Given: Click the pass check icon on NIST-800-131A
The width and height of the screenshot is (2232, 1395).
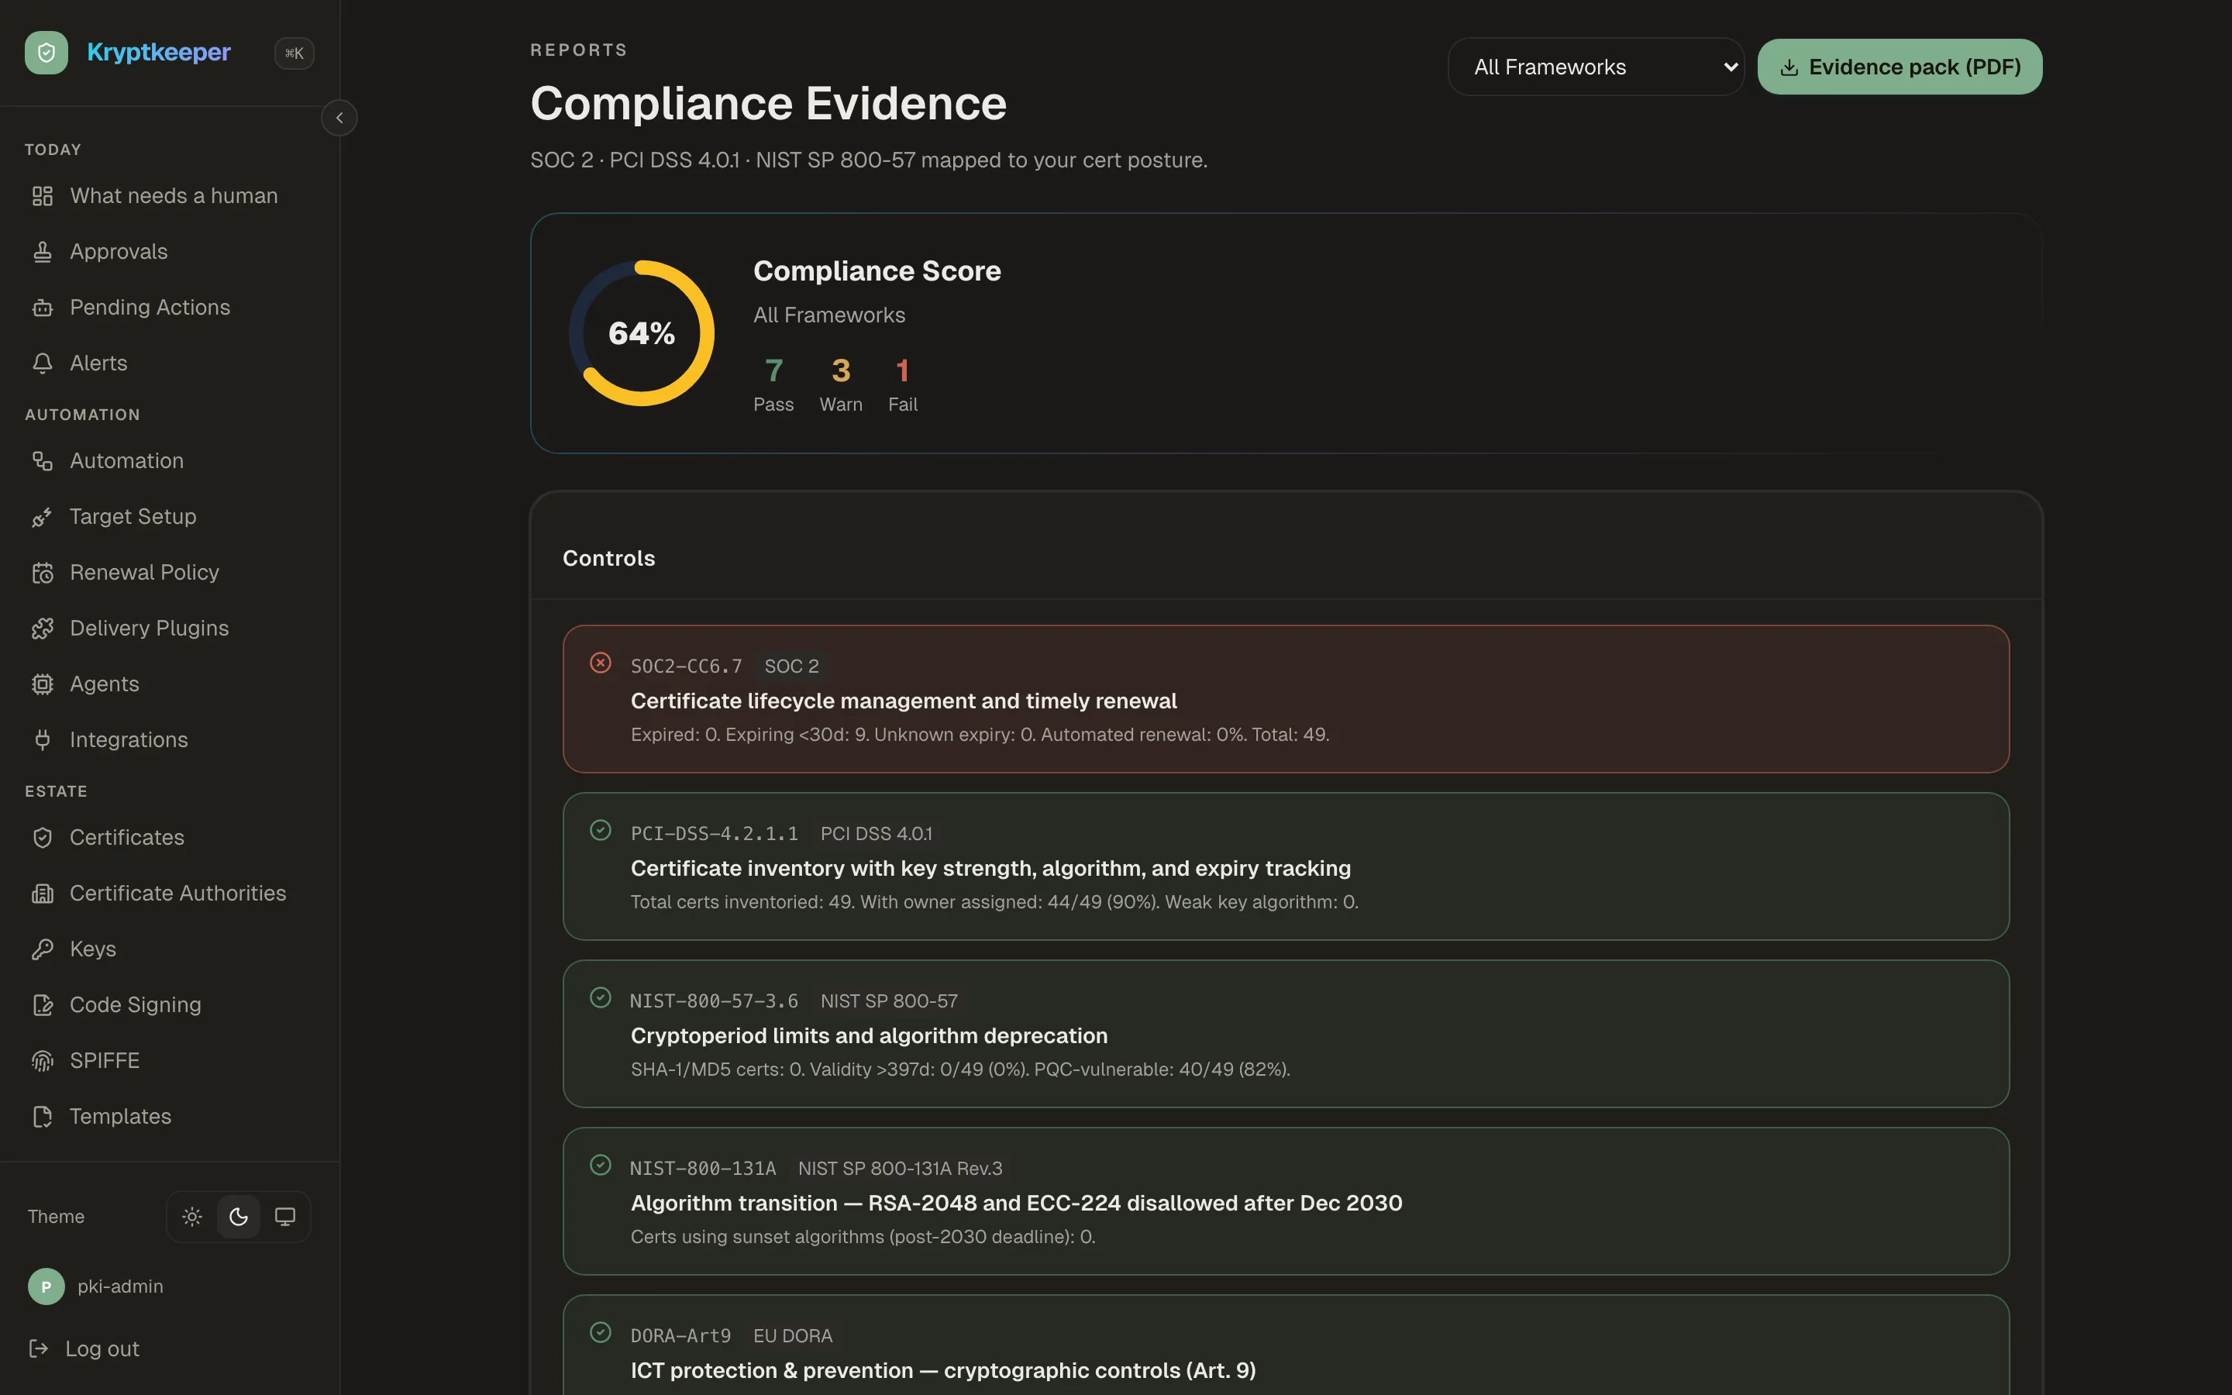Looking at the screenshot, I should [601, 1166].
